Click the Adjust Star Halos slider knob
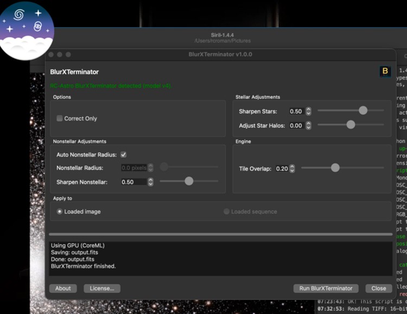Viewport: 407px width, 314px height. [x=351, y=125]
